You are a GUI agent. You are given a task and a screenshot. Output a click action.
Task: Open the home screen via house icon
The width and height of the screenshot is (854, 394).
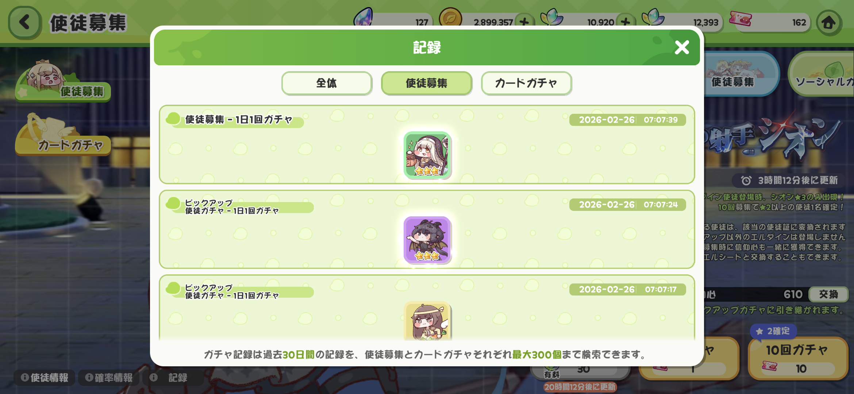pos(828,23)
